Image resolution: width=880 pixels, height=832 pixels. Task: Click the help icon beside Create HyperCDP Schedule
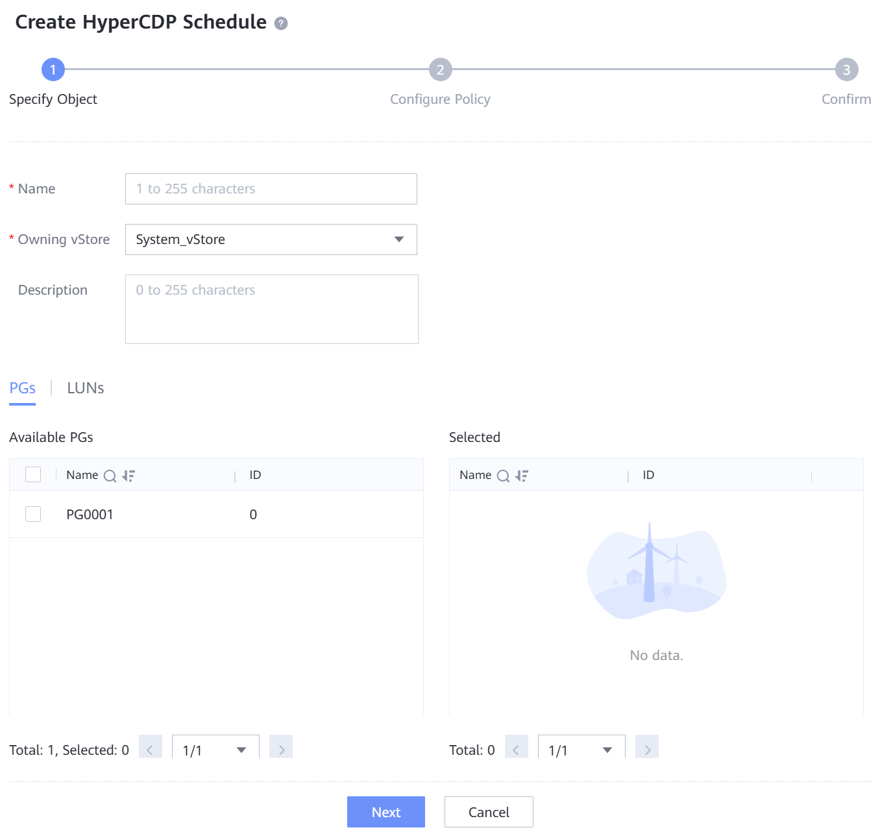coord(281,23)
